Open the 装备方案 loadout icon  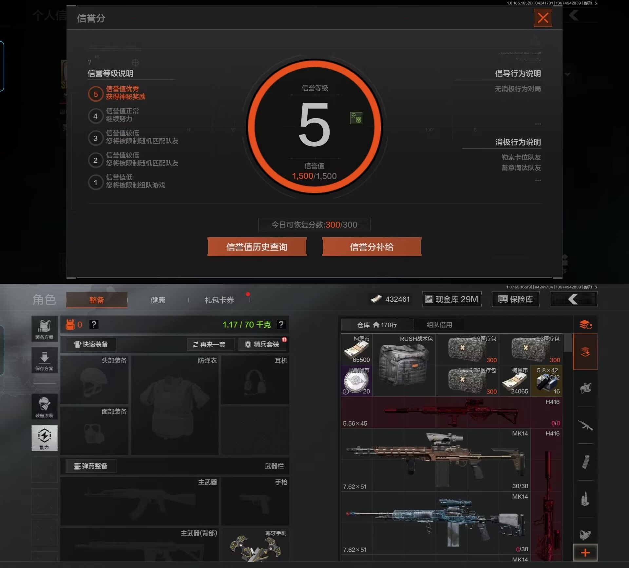point(44,329)
